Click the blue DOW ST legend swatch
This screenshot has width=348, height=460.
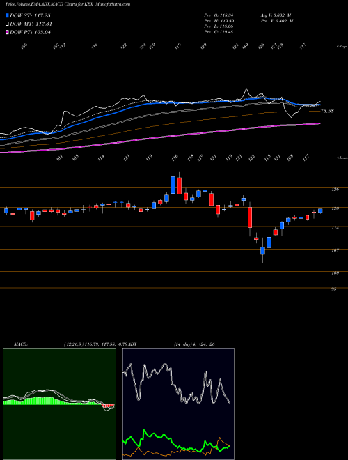(x=7, y=15)
